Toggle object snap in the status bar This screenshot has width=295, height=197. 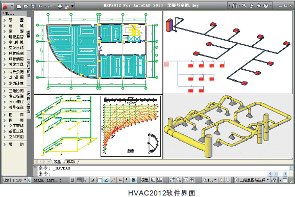coord(100,180)
